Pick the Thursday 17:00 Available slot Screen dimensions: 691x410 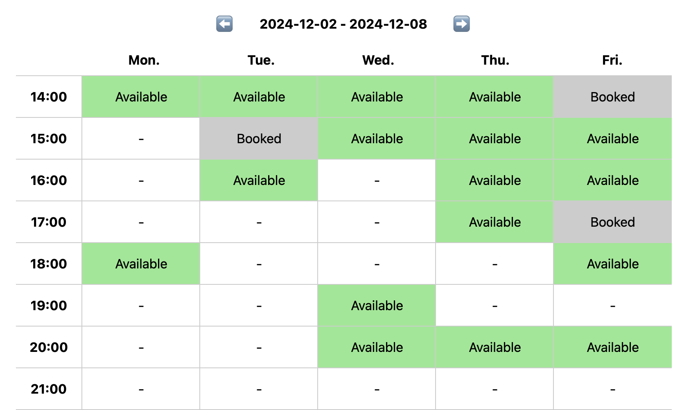click(x=495, y=222)
